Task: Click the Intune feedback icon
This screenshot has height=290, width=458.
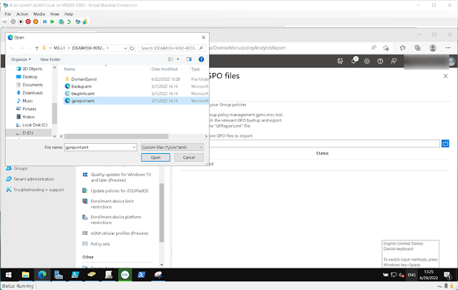Action: pos(394,61)
